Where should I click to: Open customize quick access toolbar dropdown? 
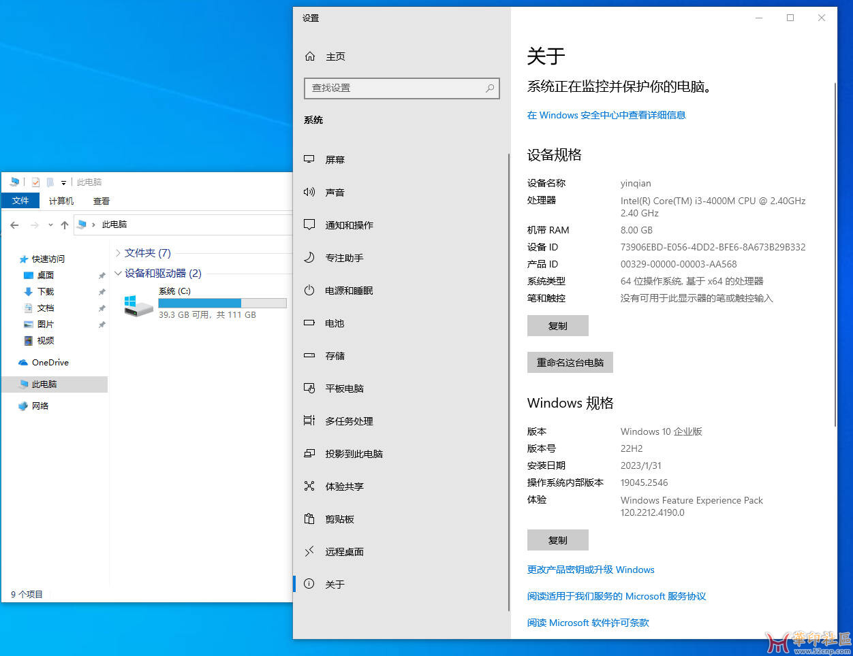[63, 182]
